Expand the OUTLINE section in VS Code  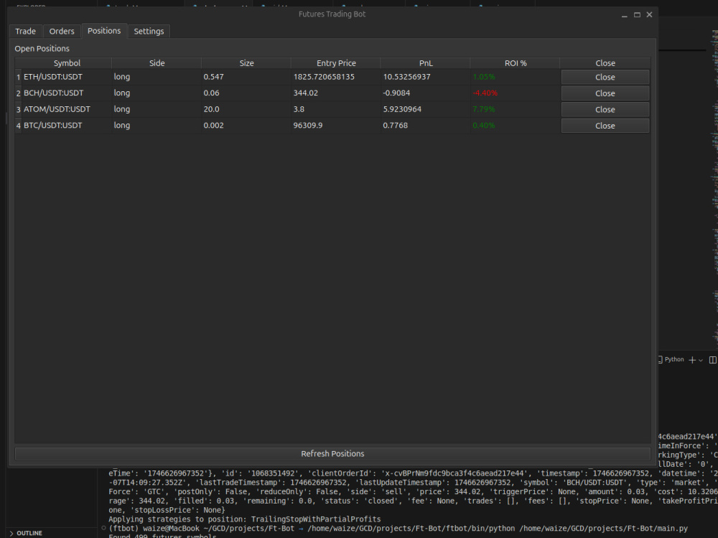(x=26, y=533)
